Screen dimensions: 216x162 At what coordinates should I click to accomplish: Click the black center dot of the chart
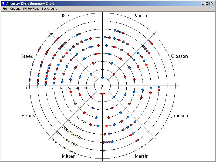[x=102, y=86]
